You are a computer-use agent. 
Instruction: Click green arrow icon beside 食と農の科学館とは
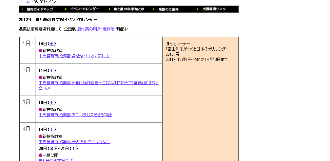pyautogui.click(x=109, y=9)
